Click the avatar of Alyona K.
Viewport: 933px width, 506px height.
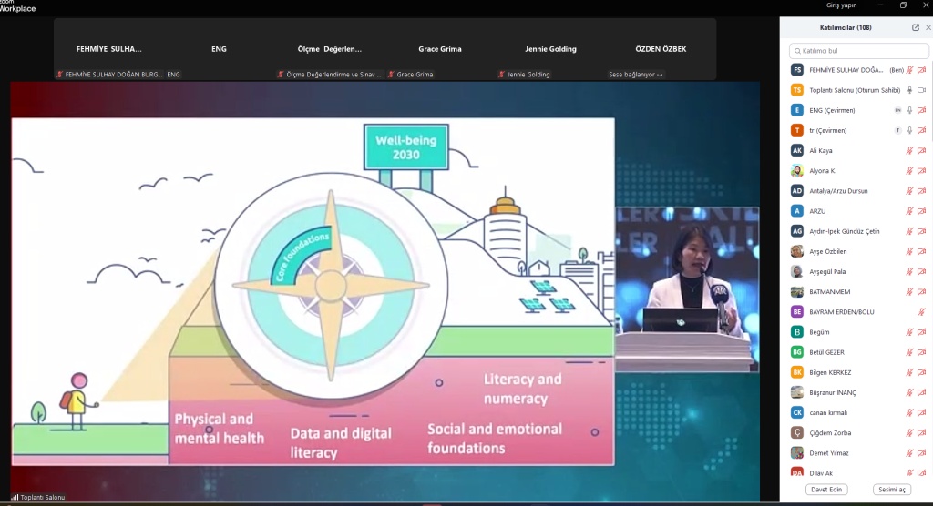point(797,171)
